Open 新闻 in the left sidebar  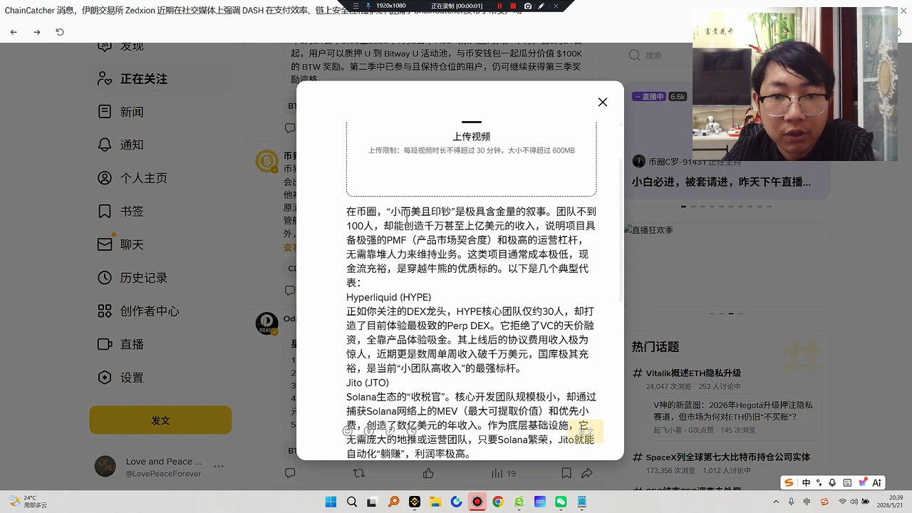(160, 112)
